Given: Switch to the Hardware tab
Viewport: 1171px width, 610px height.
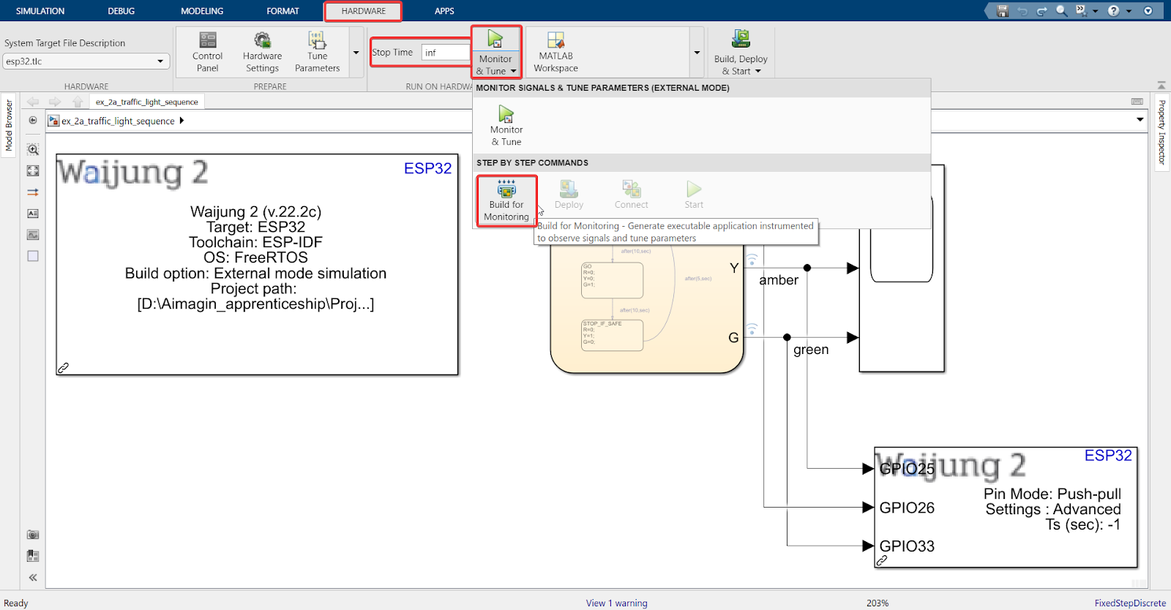Looking at the screenshot, I should 363,11.
